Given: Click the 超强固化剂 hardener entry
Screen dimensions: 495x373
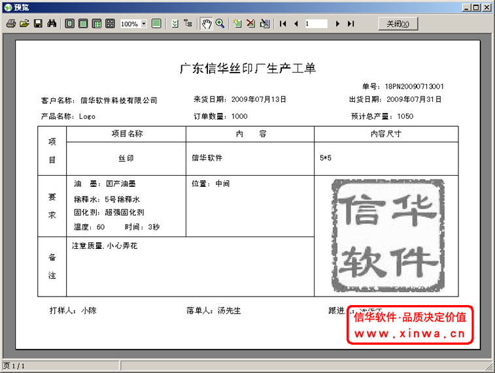Looking at the screenshot, I should (124, 212).
